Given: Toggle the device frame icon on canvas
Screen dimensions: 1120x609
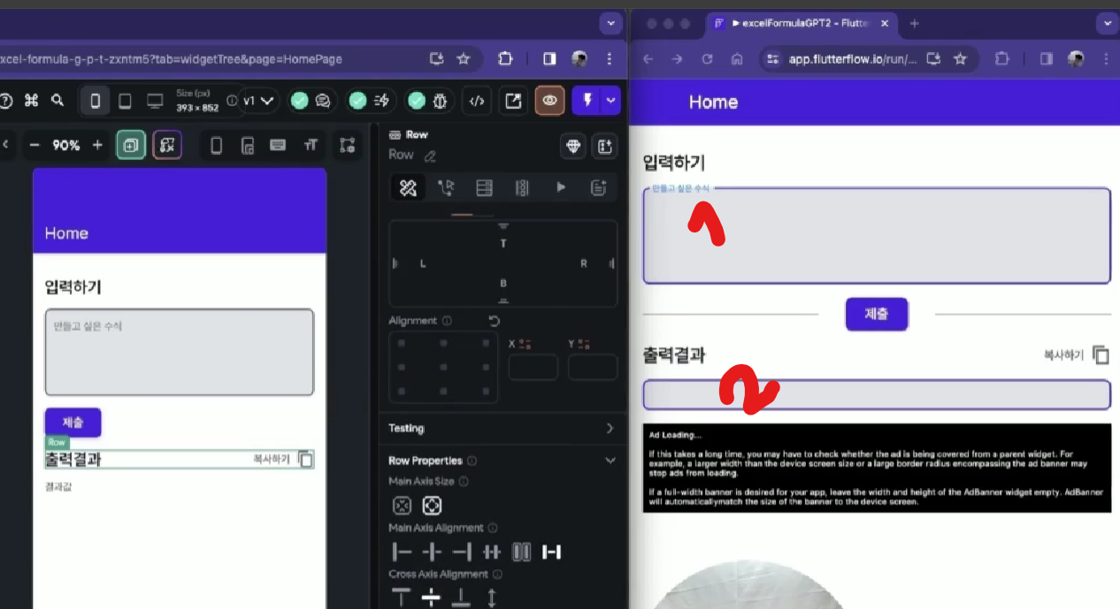Looking at the screenshot, I should coord(217,145).
